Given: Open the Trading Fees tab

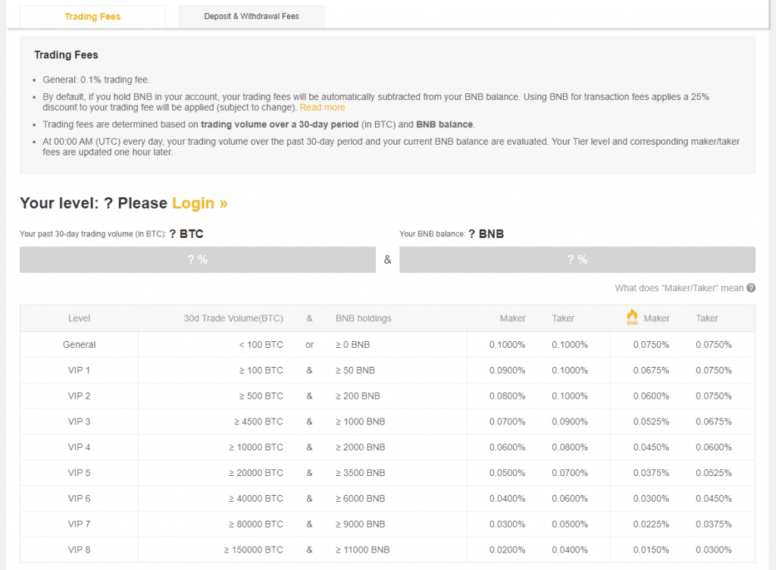Looking at the screenshot, I should (x=92, y=17).
